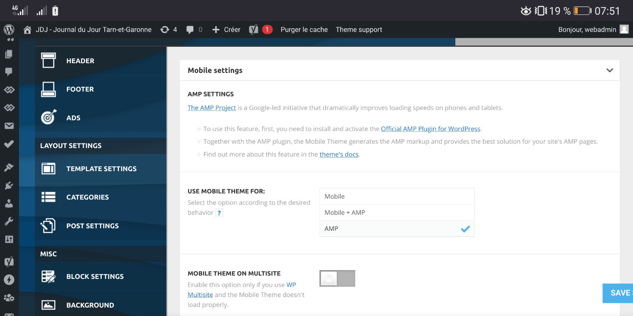Open the lightning bolt sidebar icon
Image resolution: width=633 pixels, height=316 pixels.
pyautogui.click(x=9, y=279)
